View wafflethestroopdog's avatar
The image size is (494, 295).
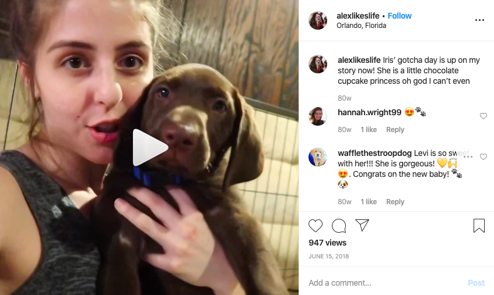(x=317, y=157)
